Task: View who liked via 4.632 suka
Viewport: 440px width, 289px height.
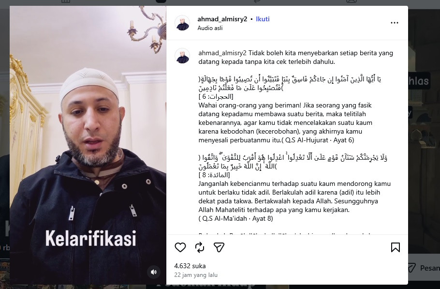Action: pos(190,266)
